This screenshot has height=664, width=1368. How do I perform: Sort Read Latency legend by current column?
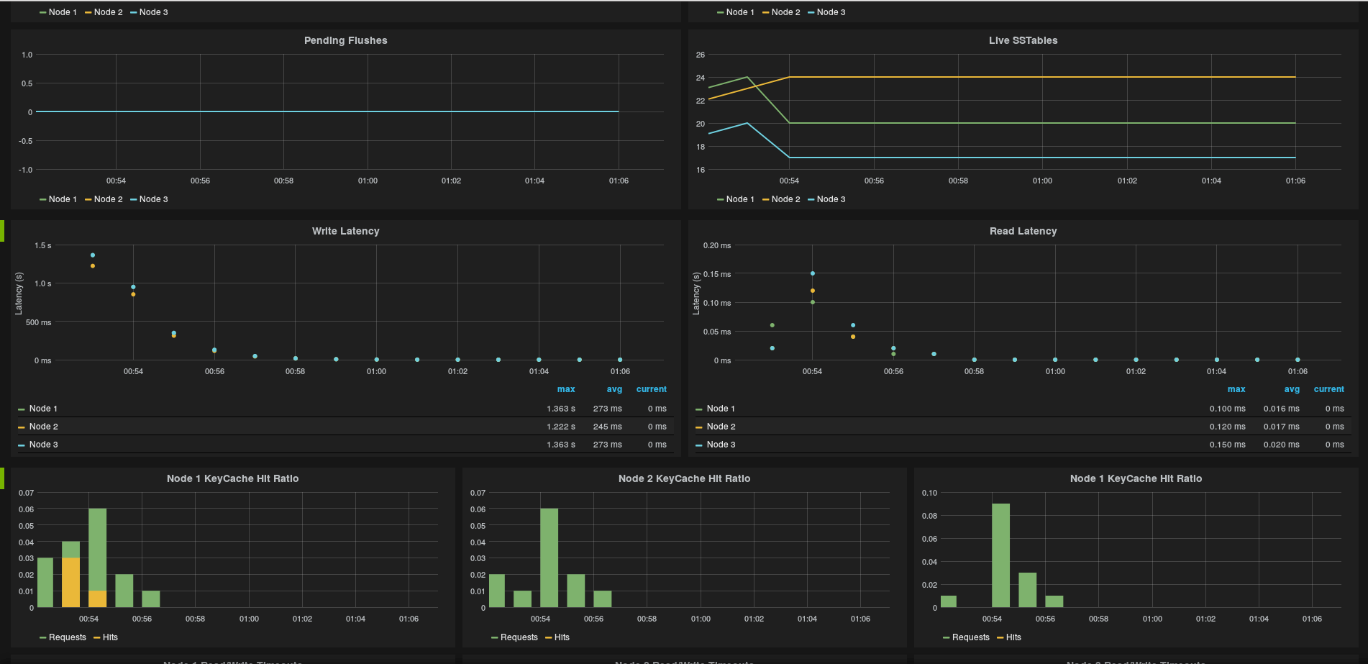pyautogui.click(x=1328, y=389)
